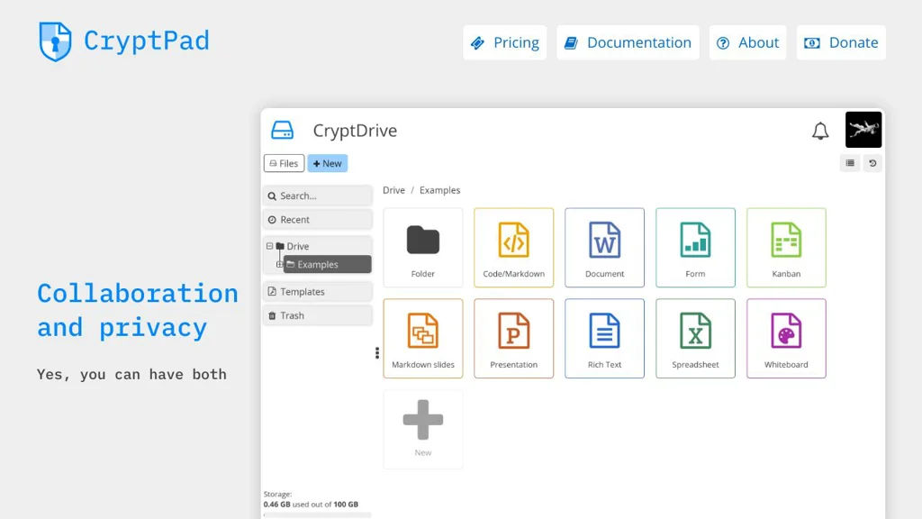Click the sidebar resize handle dots
The height and width of the screenshot is (519, 922).
[x=377, y=353]
